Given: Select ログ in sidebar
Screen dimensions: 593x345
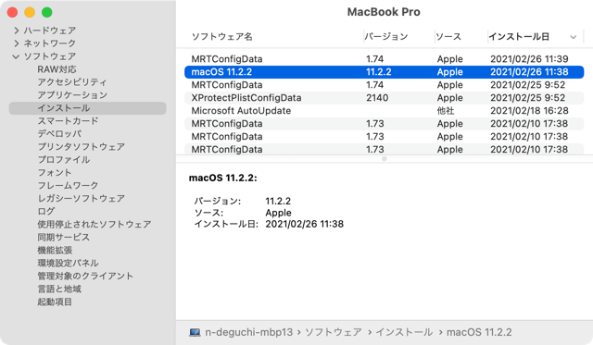Looking at the screenshot, I should tap(45, 212).
